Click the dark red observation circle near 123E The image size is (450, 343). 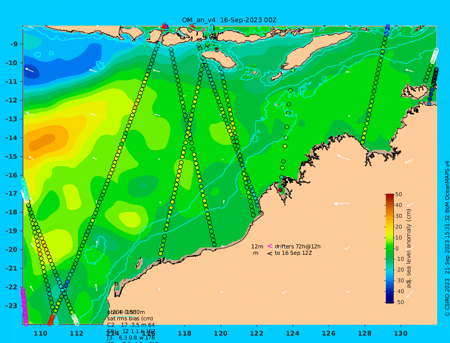pos(280,190)
